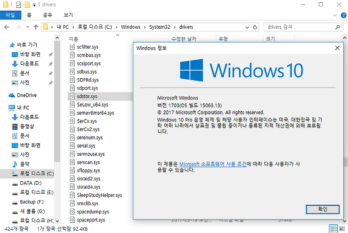Select sfloppy.sys file
This screenshot has width=348, height=233.
89,170
